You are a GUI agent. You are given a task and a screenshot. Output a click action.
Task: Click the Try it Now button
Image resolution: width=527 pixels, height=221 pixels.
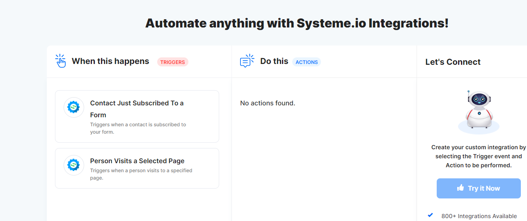[x=479, y=188]
